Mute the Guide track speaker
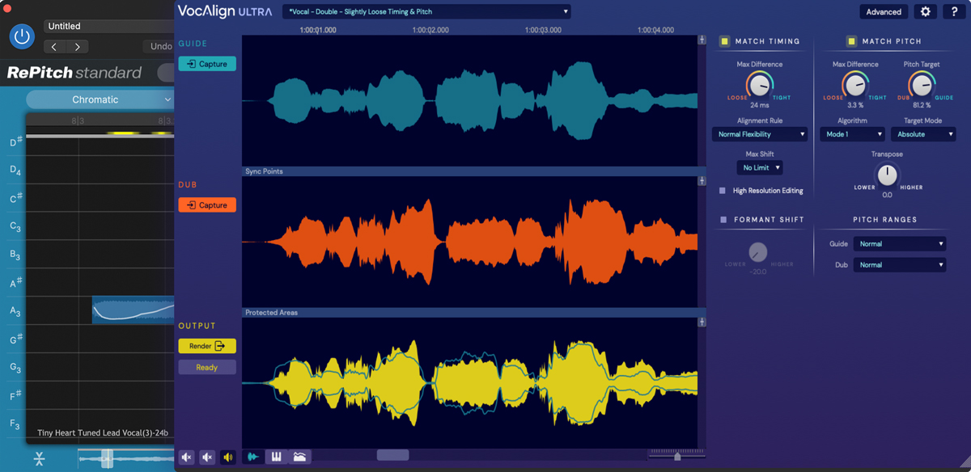This screenshot has width=971, height=472. [187, 457]
